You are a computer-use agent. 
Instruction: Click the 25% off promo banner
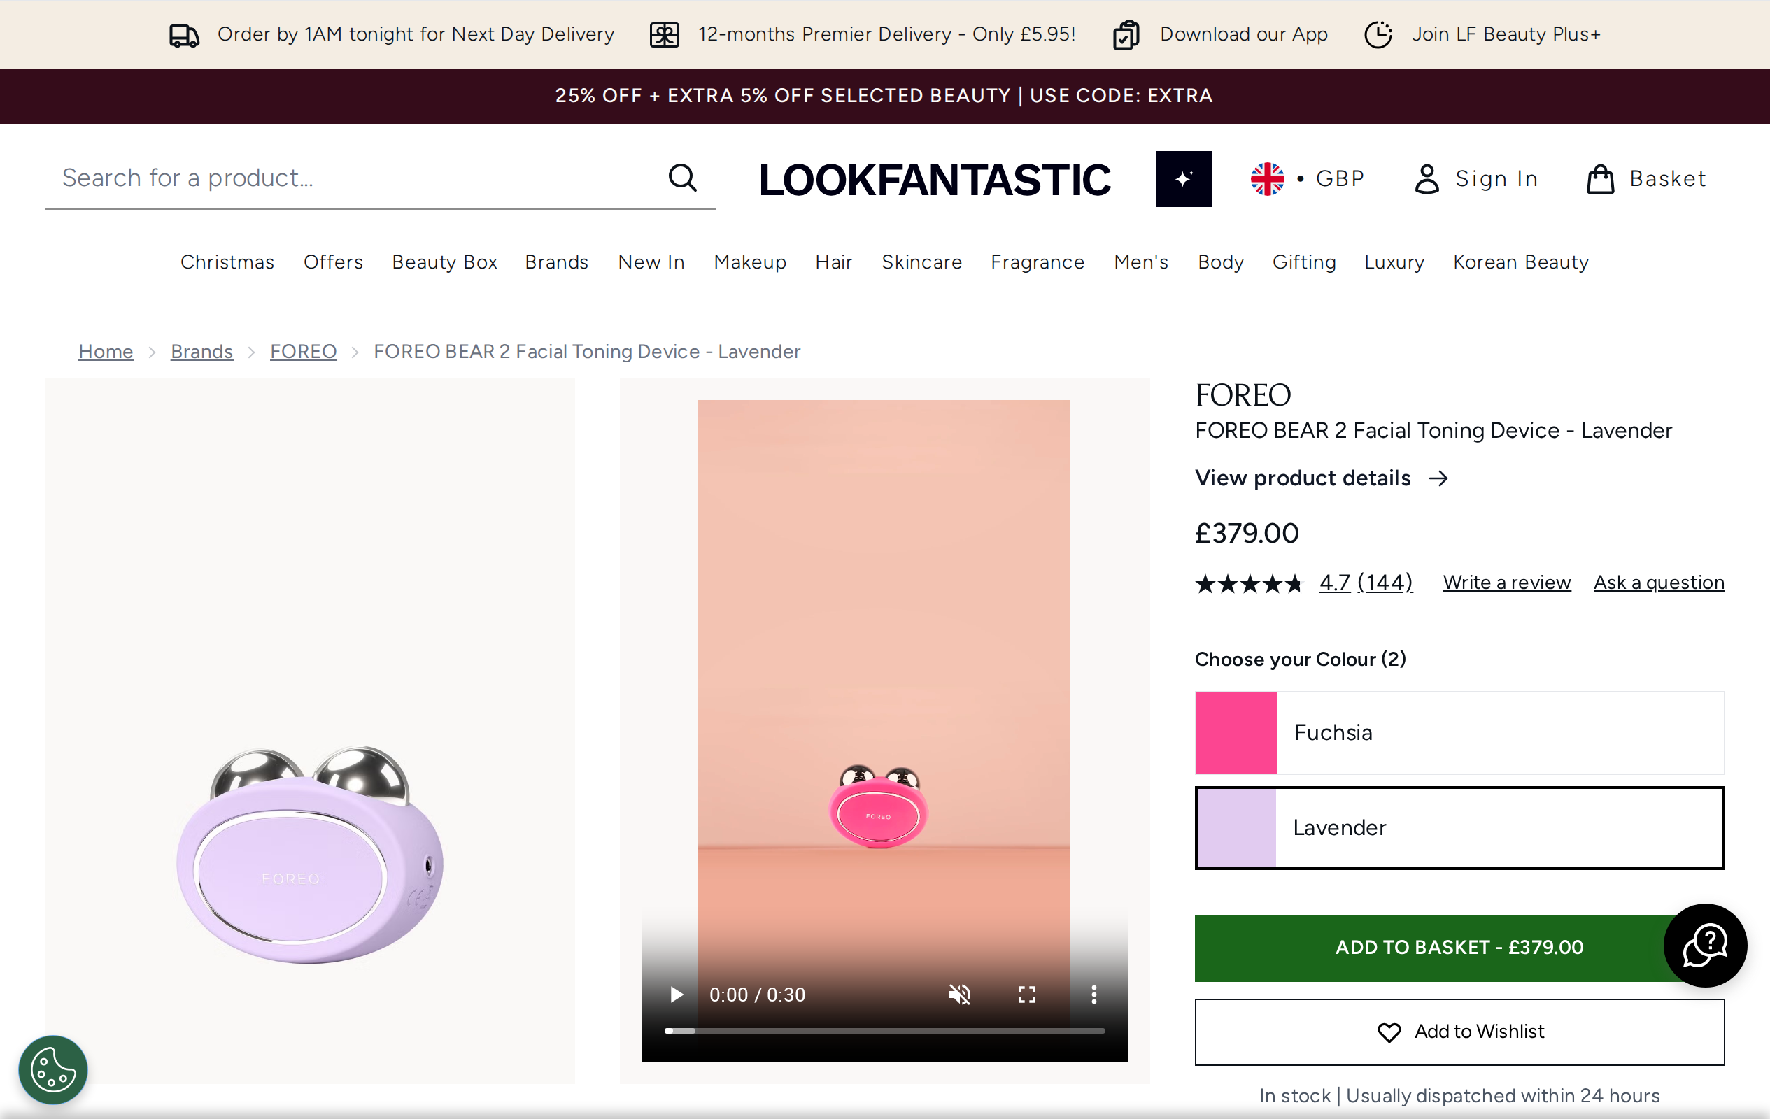click(x=884, y=97)
